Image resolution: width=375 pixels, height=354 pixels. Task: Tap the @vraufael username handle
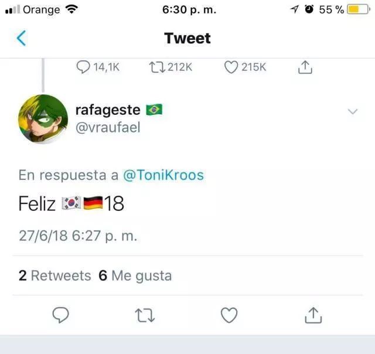pos(108,127)
